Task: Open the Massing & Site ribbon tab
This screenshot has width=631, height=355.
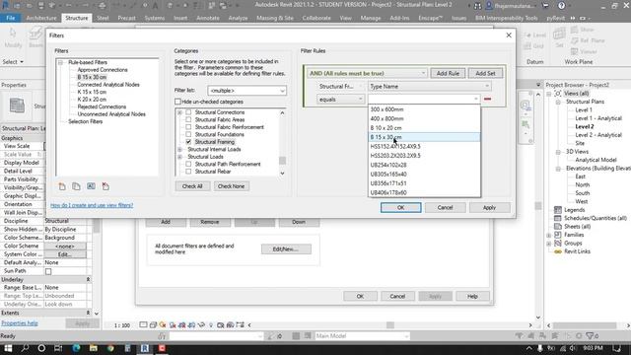Action: pos(275,18)
